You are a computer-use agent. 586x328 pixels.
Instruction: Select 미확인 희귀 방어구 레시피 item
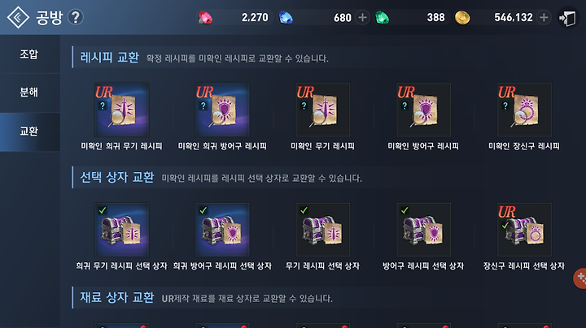tap(222, 110)
